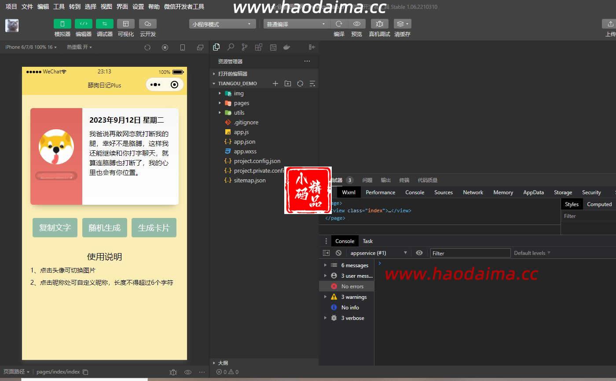Open the Cloud Development (云开发) icon

pos(148,24)
